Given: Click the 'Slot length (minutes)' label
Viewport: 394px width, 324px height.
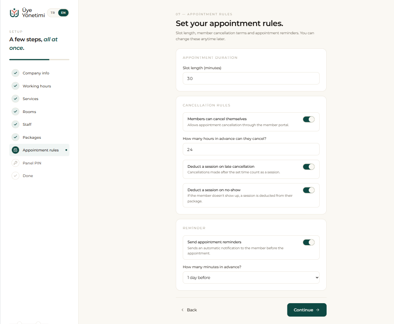Looking at the screenshot, I should pyautogui.click(x=202, y=68).
